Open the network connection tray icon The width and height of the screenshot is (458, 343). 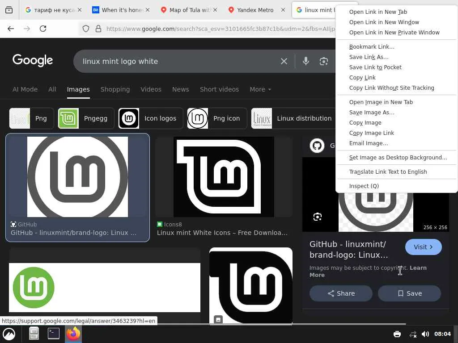click(x=413, y=334)
